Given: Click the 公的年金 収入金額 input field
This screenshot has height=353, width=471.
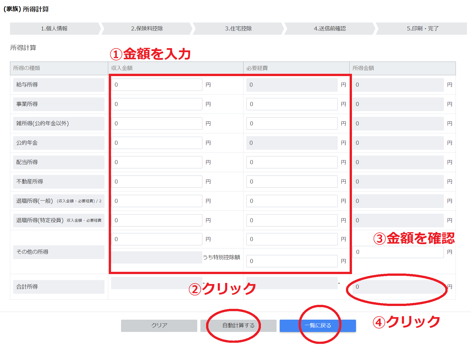Looking at the screenshot, I should (x=156, y=143).
